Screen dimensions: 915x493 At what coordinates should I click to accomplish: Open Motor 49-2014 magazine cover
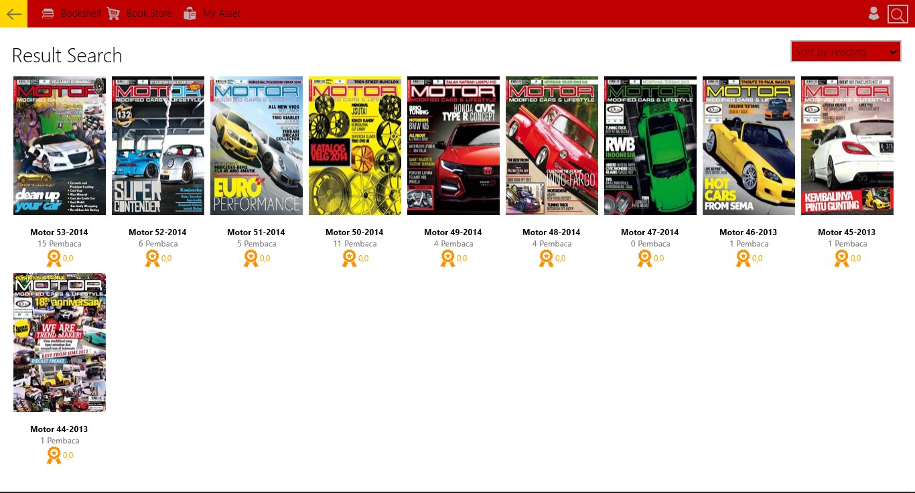click(453, 145)
